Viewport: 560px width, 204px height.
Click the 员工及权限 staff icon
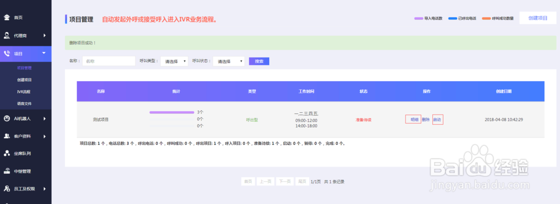click(x=7, y=188)
